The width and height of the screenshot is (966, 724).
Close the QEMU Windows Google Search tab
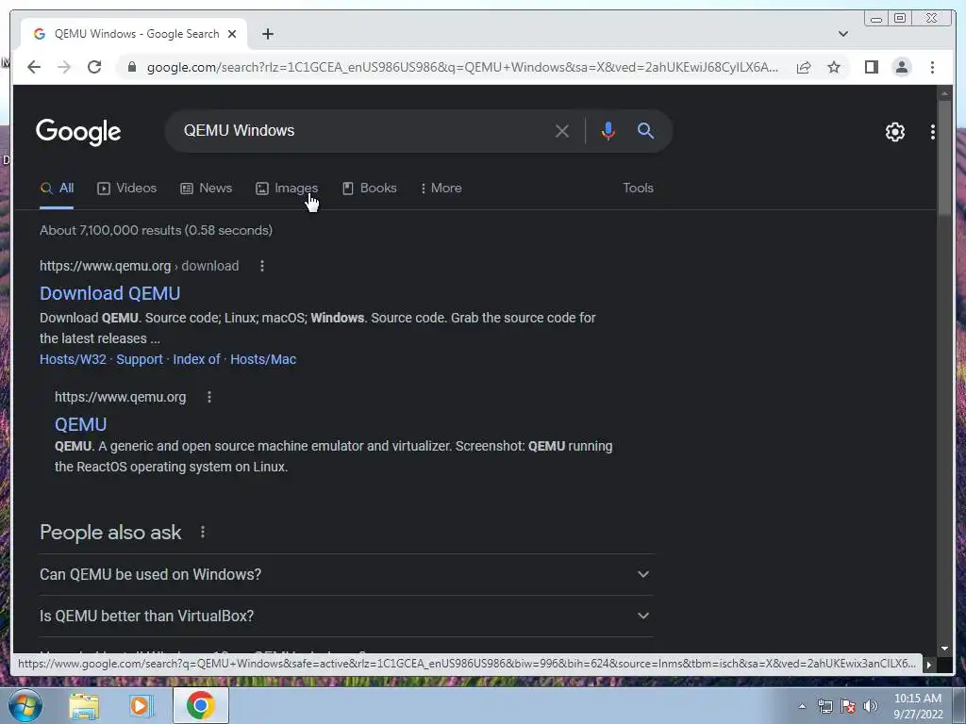[x=232, y=34]
